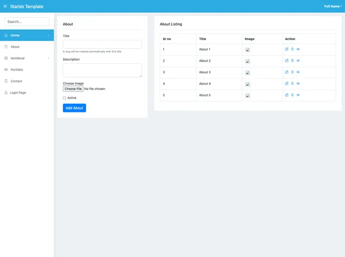Edit the About 4 row
The image size is (345, 257).
click(x=286, y=83)
